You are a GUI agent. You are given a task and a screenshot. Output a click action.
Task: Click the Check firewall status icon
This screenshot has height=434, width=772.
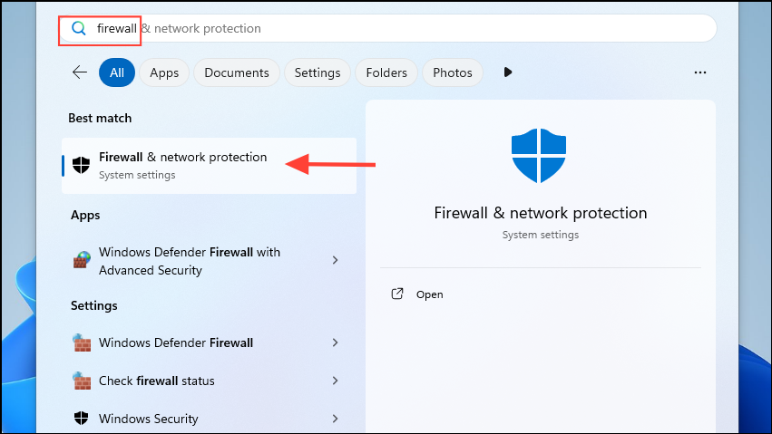[x=82, y=381]
